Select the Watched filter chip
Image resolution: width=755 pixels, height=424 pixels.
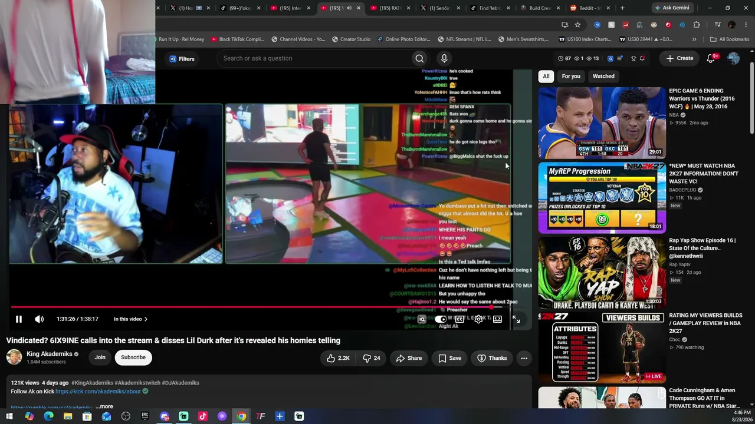click(603, 76)
